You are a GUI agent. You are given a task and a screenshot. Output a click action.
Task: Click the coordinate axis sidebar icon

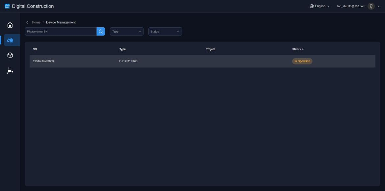click(x=10, y=70)
